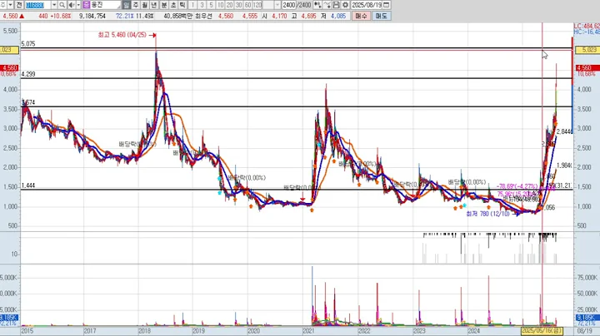Choose the 20 interval button

coord(230,5)
